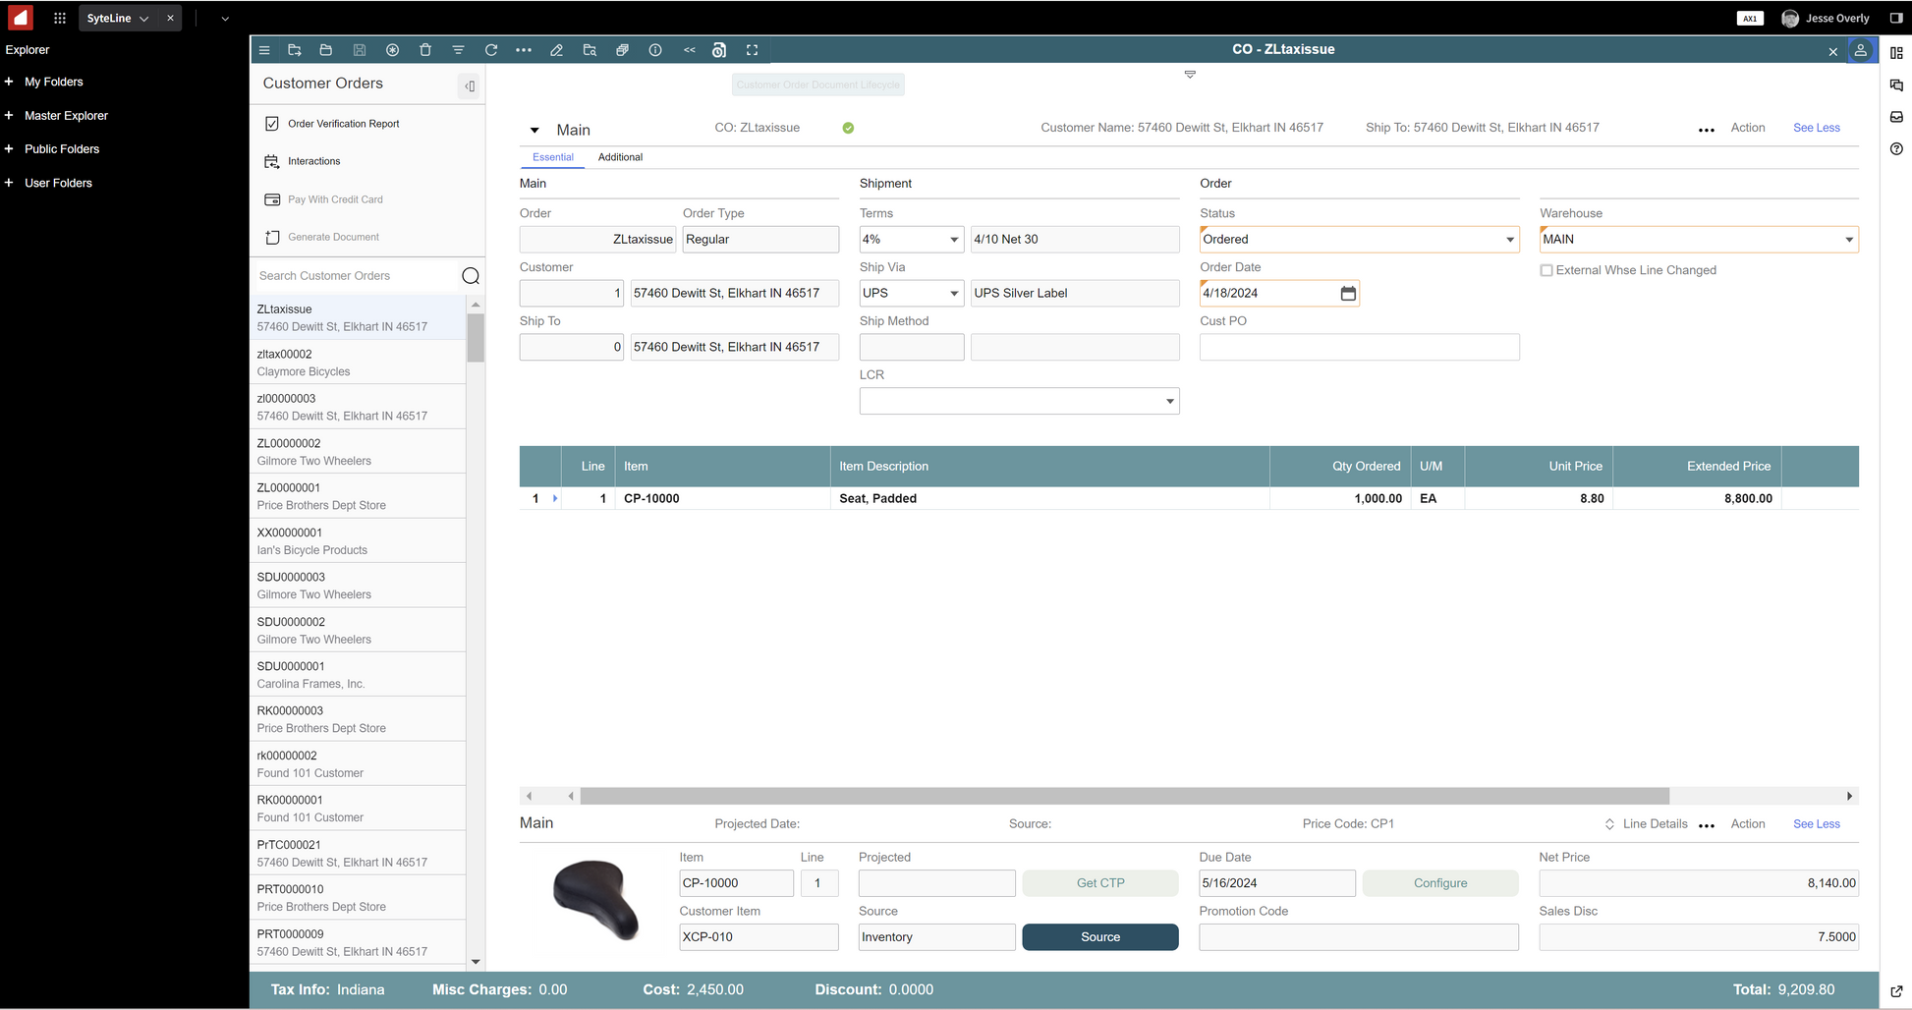Open the Order Date calendar picker
The height and width of the screenshot is (1010, 1912).
[1348, 294]
